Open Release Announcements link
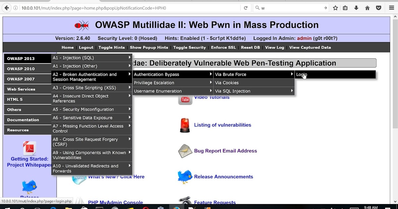 pos(224,177)
